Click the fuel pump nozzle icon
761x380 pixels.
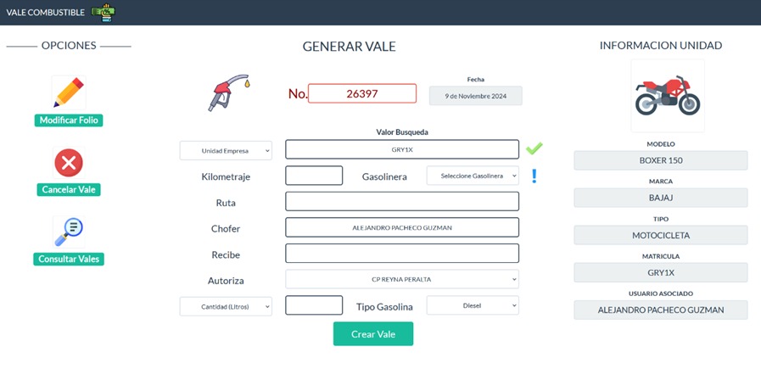click(x=228, y=92)
